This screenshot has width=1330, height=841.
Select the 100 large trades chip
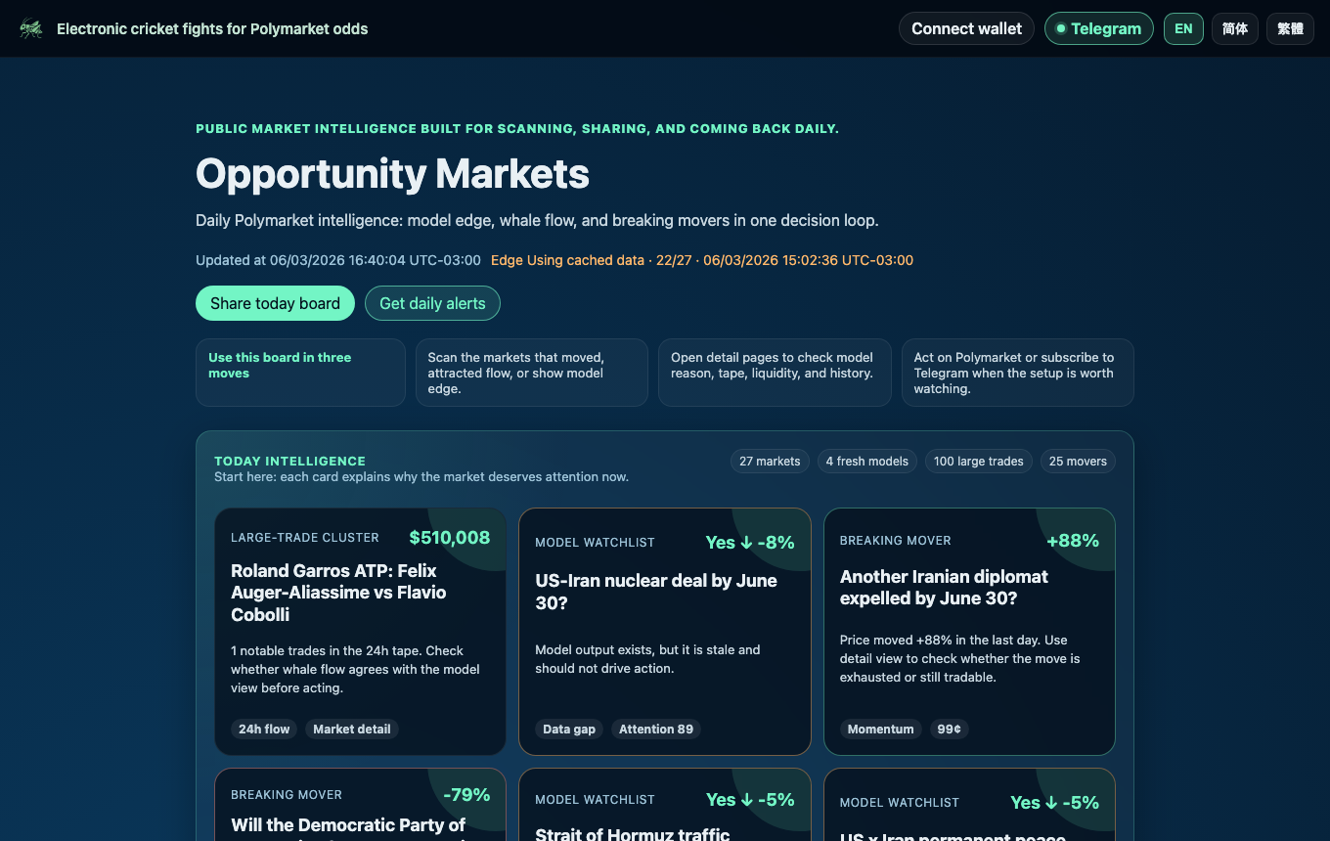[978, 461]
